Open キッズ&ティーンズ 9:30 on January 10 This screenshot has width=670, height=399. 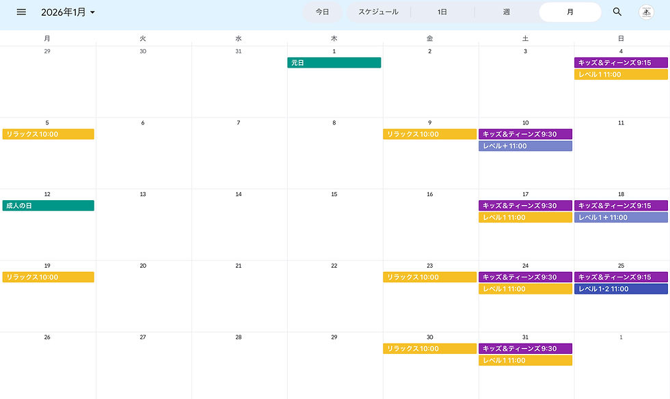pos(525,134)
